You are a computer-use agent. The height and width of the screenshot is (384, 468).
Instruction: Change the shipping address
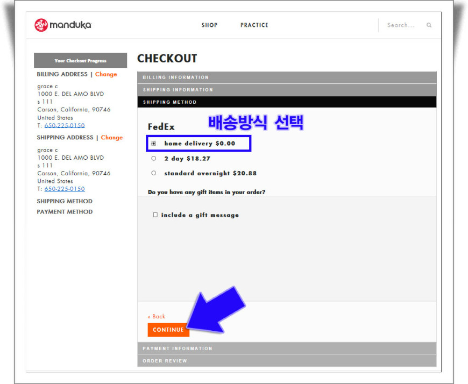[112, 138]
